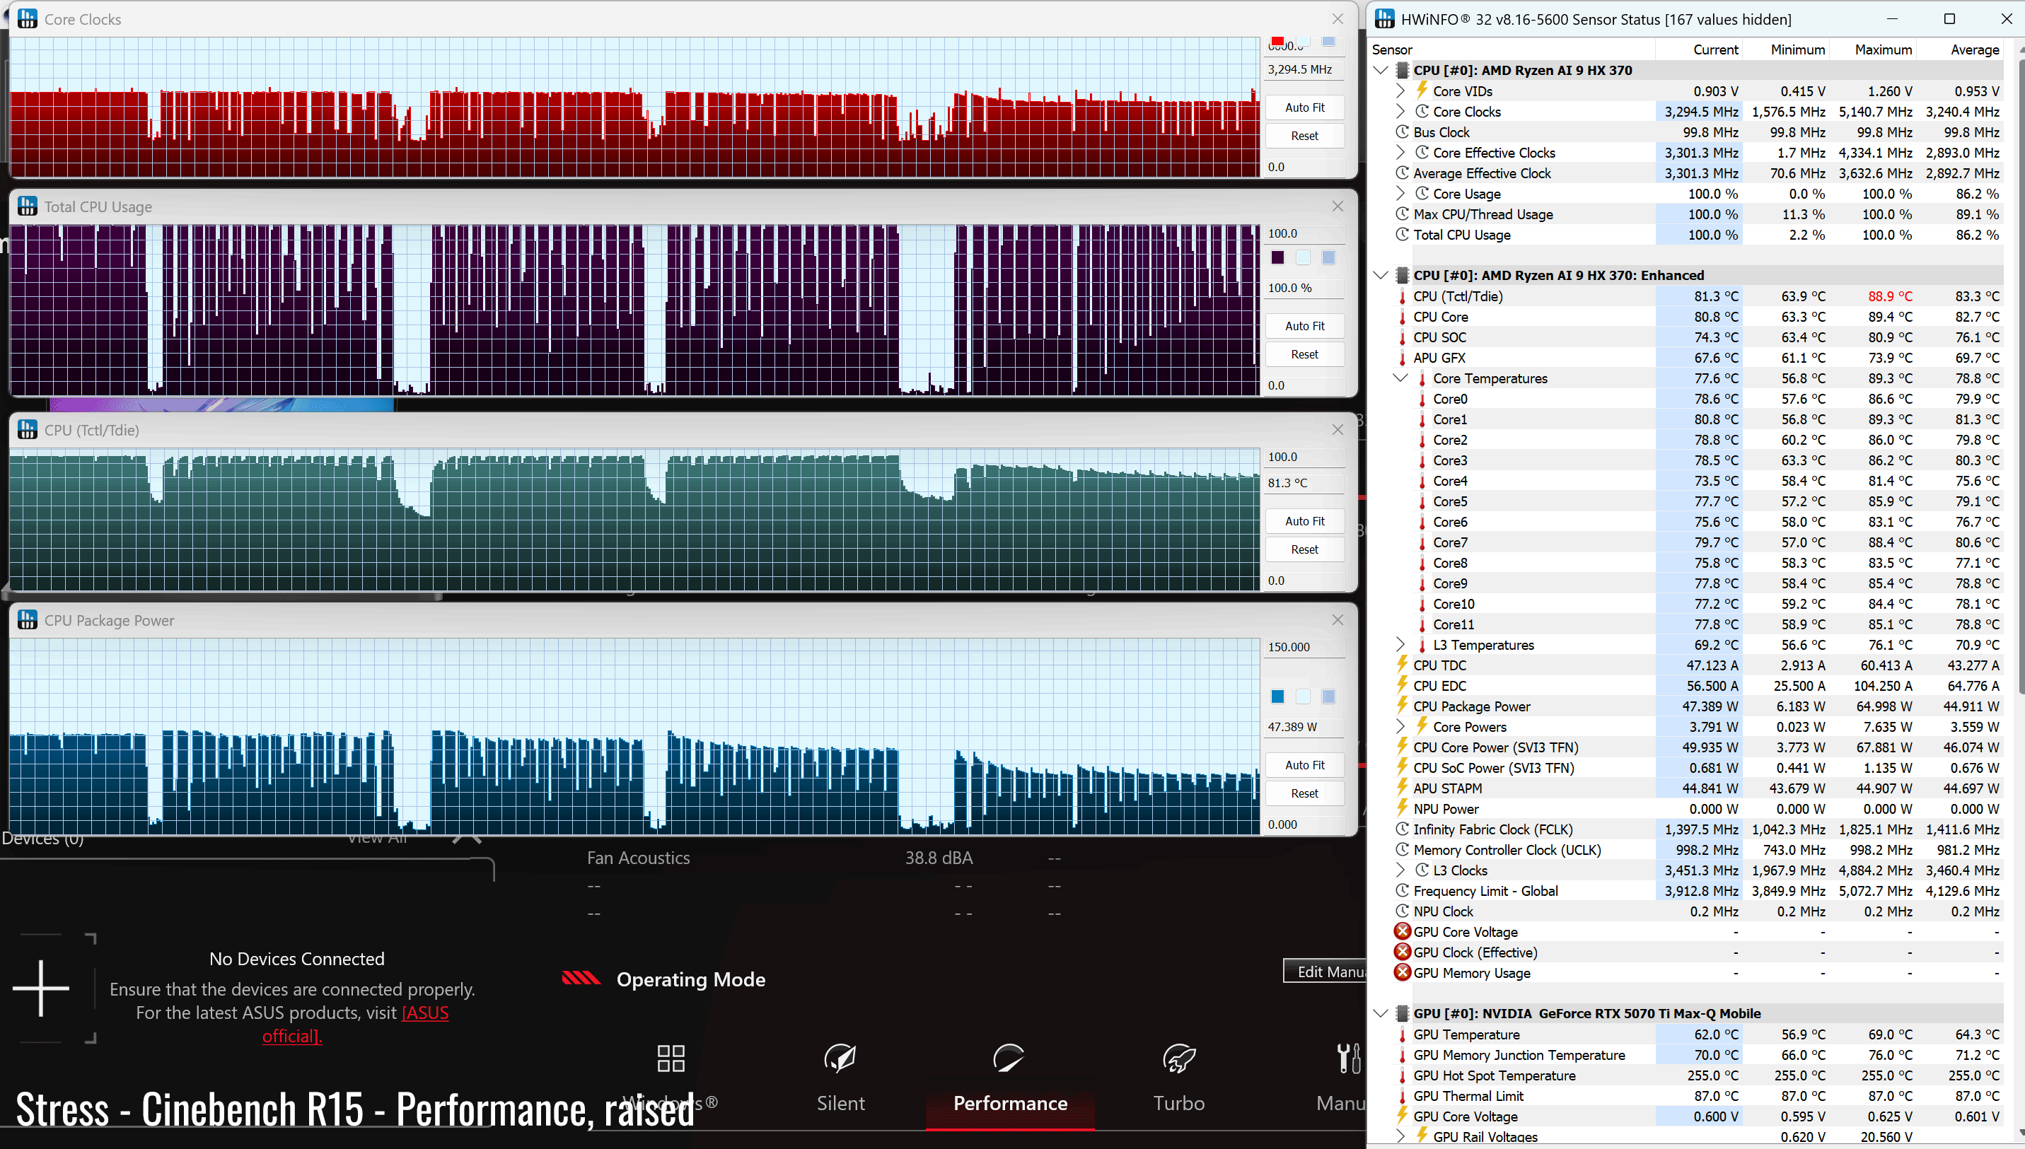Click the Bus Clock clock icon
The image size is (2025, 1149).
tap(1403, 132)
